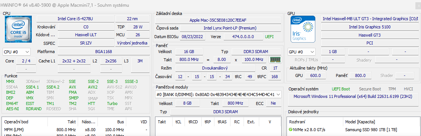Click the module size 8 GB field
421x136 pixels.
pyautogui.click(x=188, y=103)
